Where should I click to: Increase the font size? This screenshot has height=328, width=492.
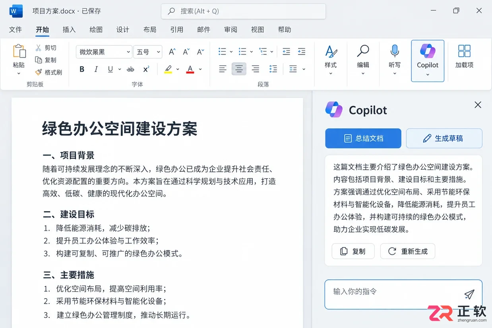tap(172, 52)
